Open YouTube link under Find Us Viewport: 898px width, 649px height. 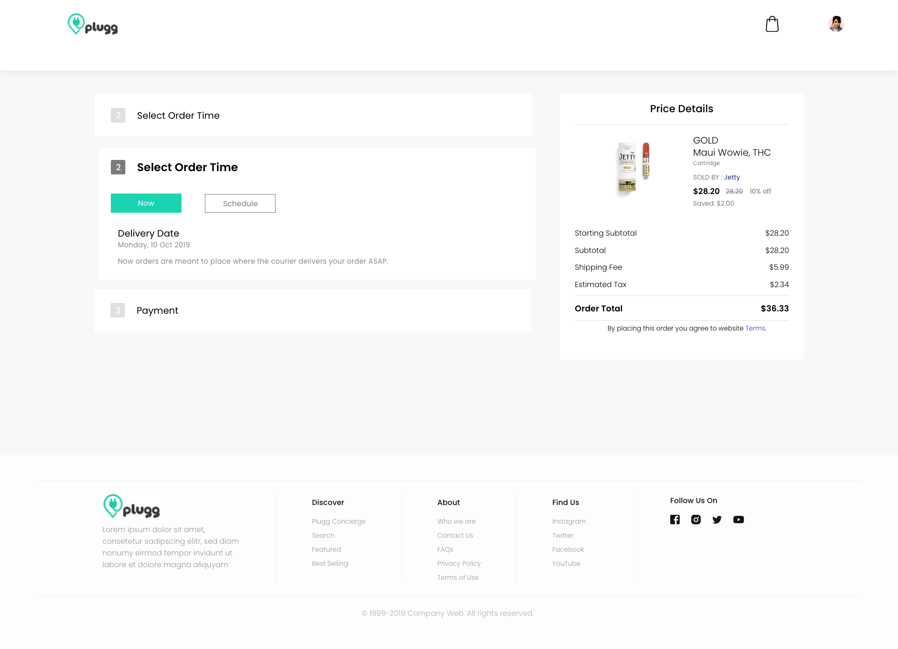[566, 563]
